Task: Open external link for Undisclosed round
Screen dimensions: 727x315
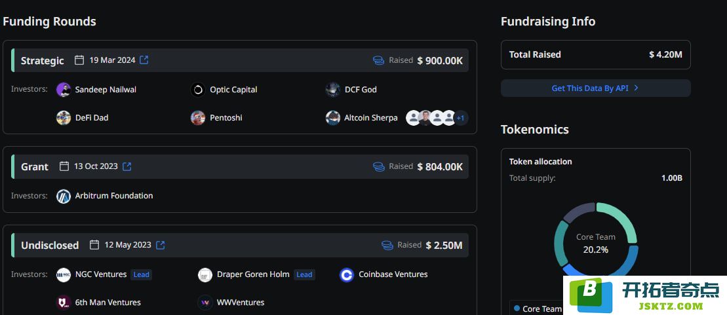Action: pos(161,245)
